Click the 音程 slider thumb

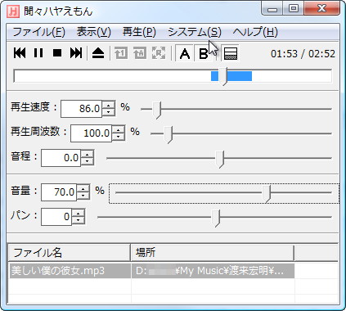pos(220,159)
